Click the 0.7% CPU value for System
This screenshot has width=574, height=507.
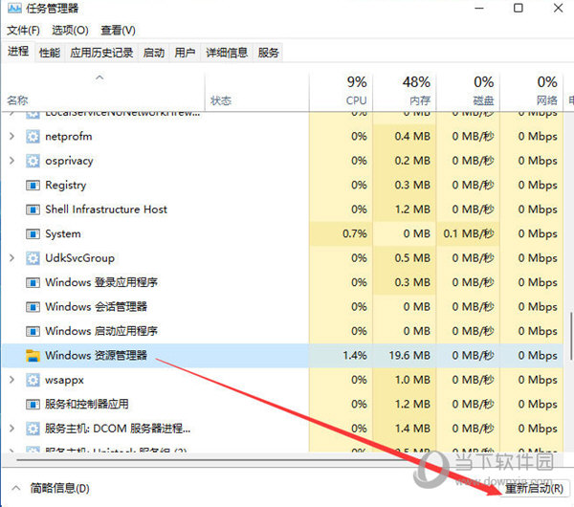pyautogui.click(x=355, y=234)
